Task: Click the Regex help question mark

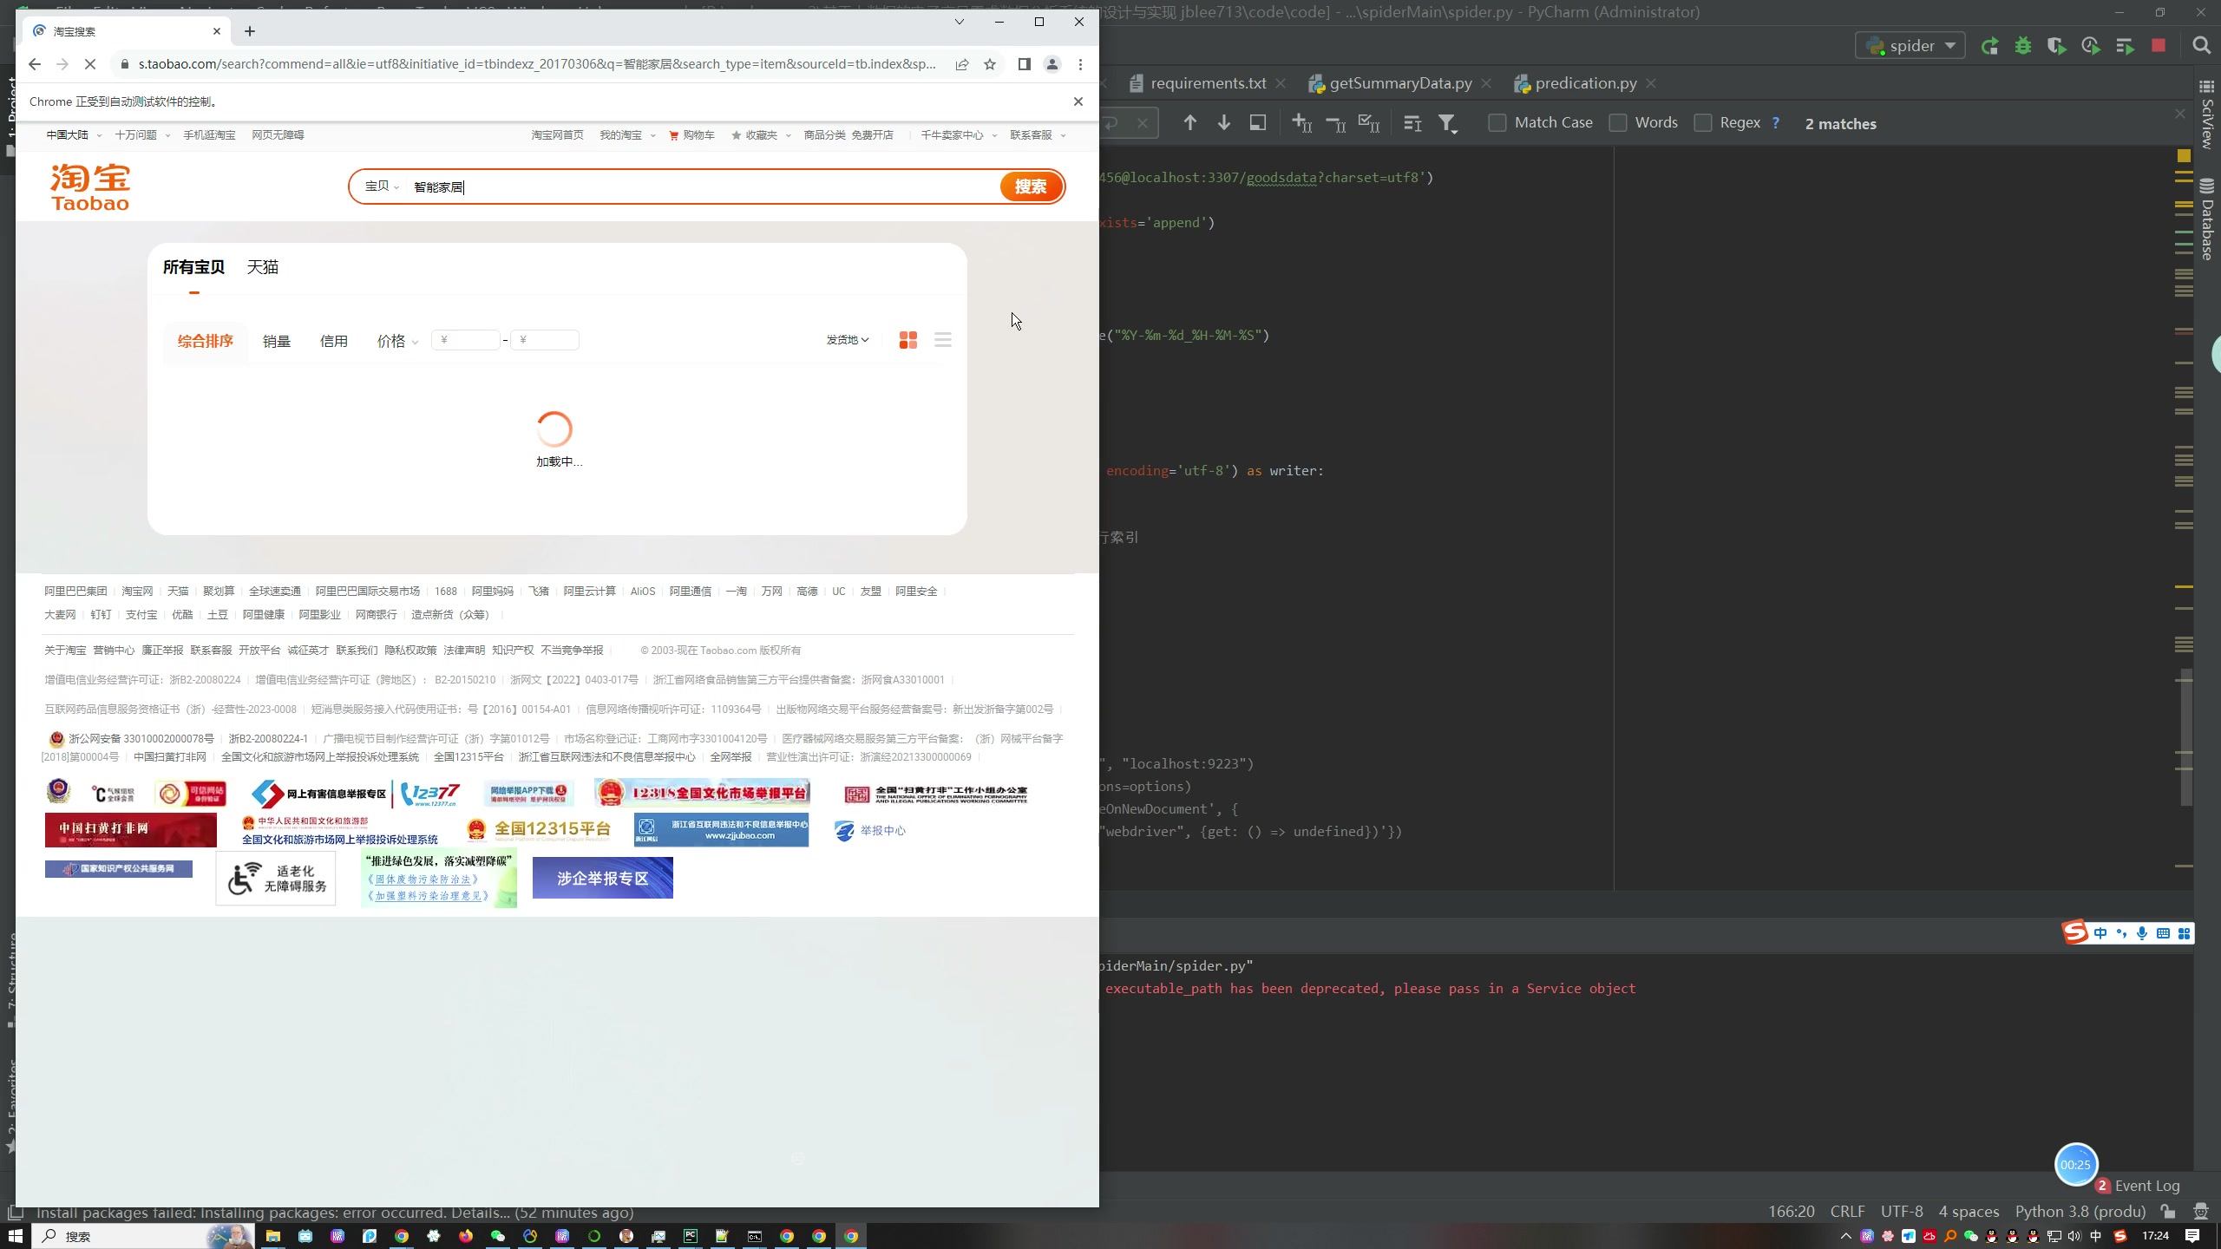Action: 1776,123
